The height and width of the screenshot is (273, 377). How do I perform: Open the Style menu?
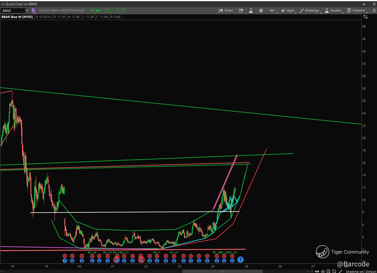tap(288, 10)
